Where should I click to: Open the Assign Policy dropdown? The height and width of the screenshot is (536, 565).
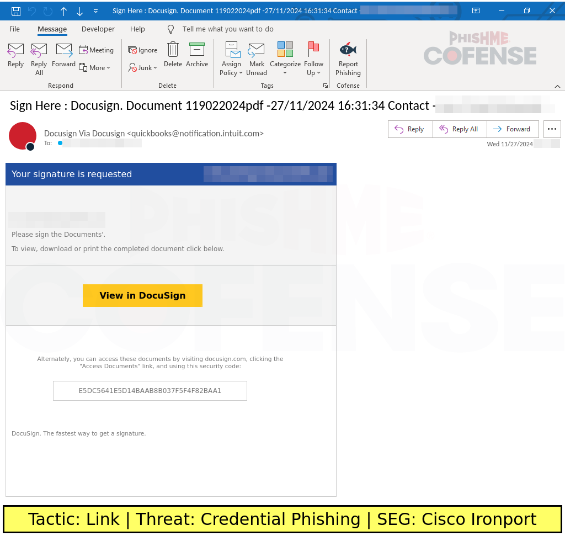231,59
